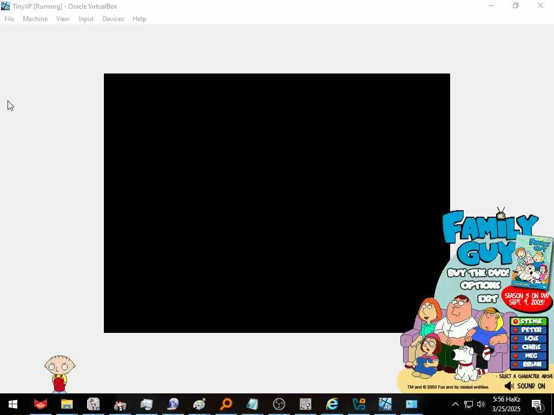Open the computer monitors taskbar icon
This screenshot has height=415, width=554.
coord(146,404)
